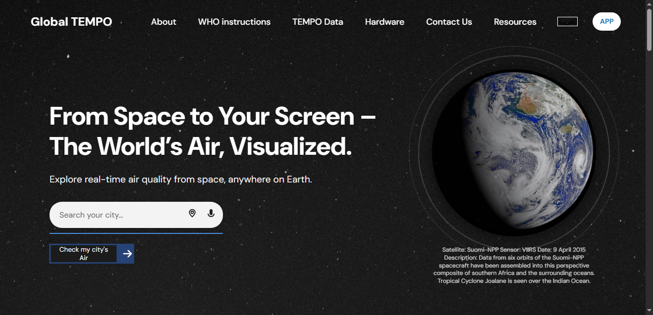Open the TEMPO Data section
653x315 pixels.
318,22
